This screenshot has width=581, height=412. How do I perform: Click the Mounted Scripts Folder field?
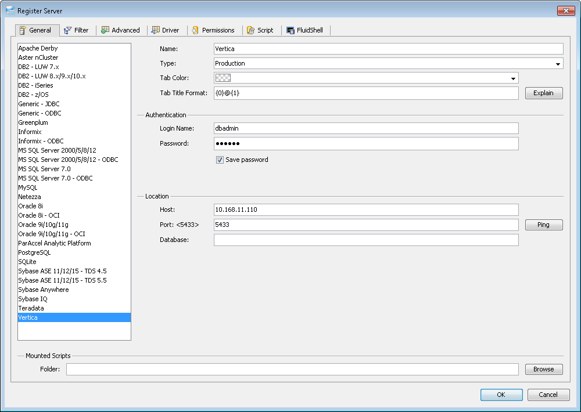[292, 369]
